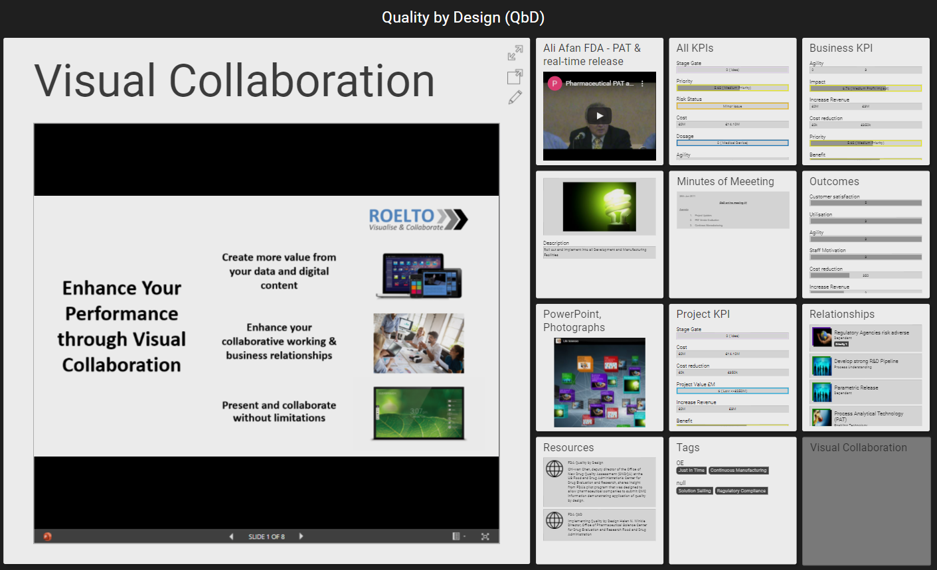Adjust the Priority slider in All KPIs
937x570 pixels.
tap(732, 87)
